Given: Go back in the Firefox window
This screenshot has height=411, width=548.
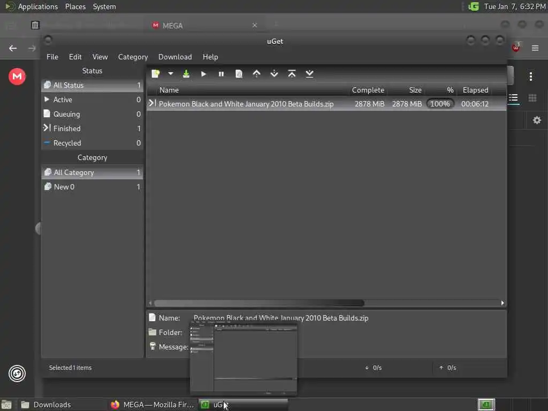Looking at the screenshot, I should [x=13, y=48].
